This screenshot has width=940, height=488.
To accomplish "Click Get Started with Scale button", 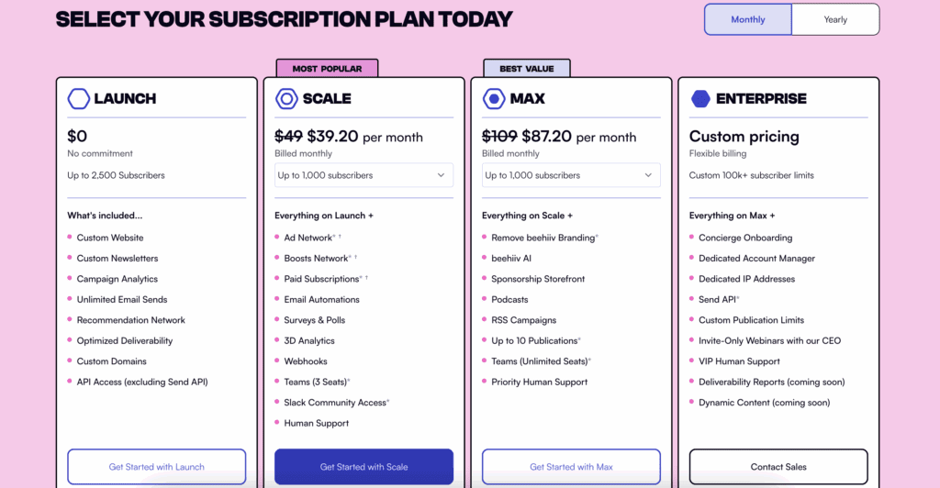I will 364,467.
